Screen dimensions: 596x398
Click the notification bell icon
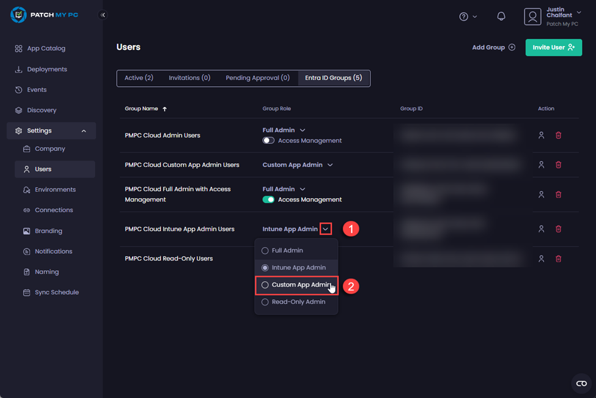(501, 16)
